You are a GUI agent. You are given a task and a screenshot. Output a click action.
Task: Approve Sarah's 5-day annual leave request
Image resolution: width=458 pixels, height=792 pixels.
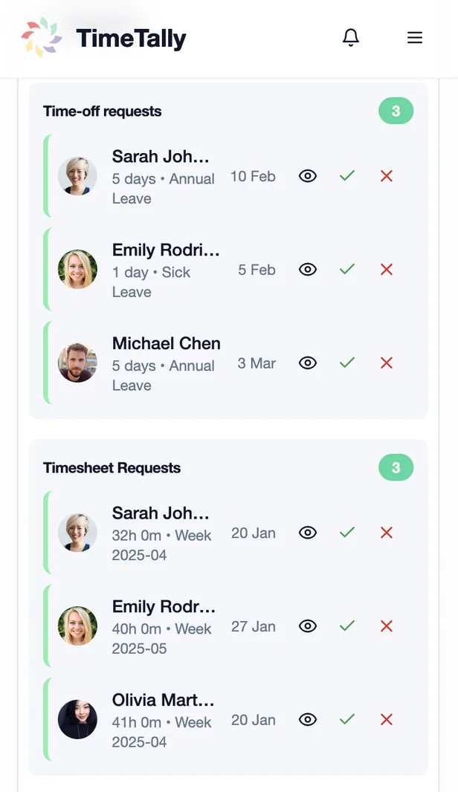[x=347, y=176]
